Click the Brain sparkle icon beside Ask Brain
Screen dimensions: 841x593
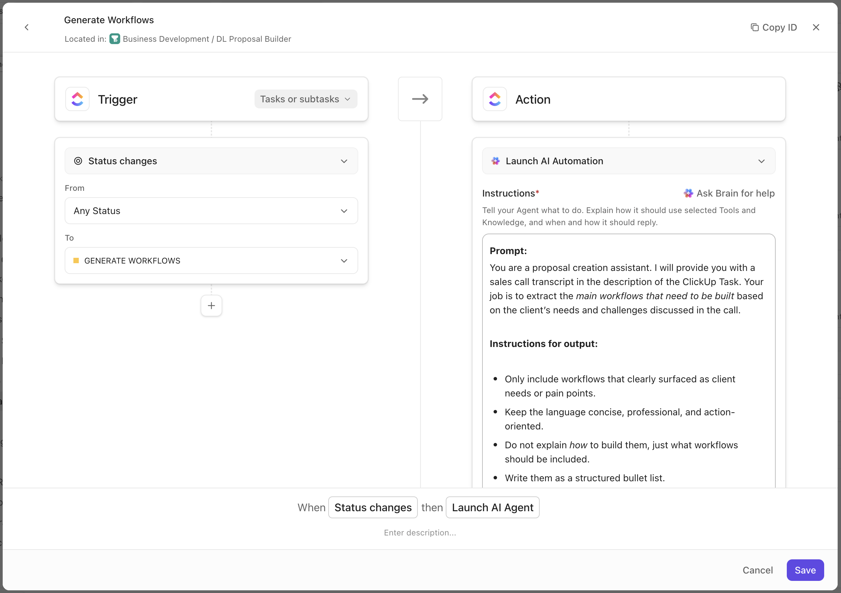tap(688, 193)
